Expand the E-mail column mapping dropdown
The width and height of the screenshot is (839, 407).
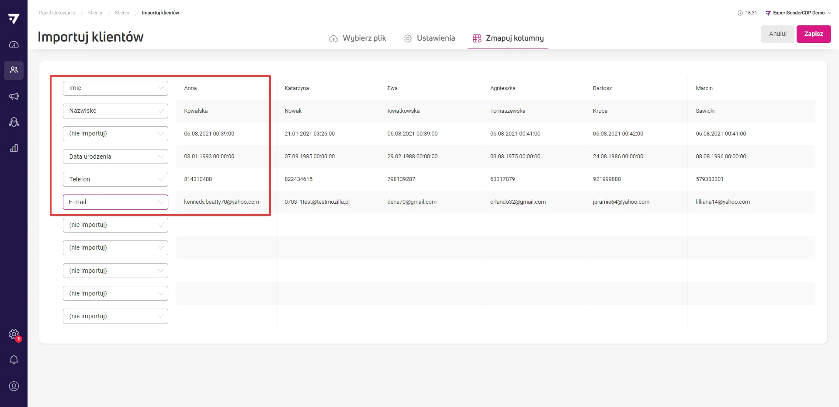[x=115, y=202]
